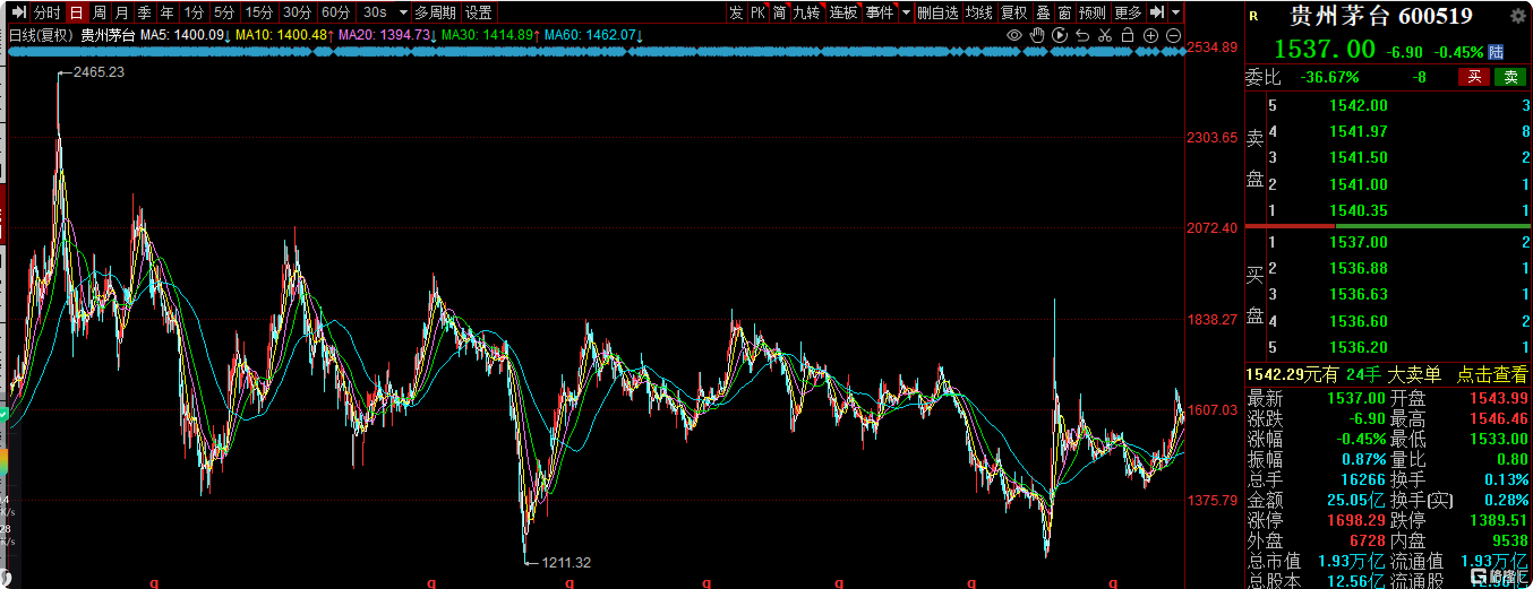This screenshot has width=1533, height=589.
Task: Click the R badge beside stock name
Action: pyautogui.click(x=1254, y=16)
